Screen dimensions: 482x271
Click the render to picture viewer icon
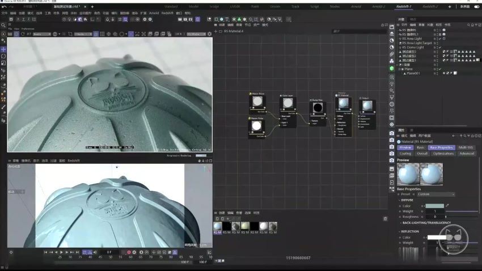coord(185,19)
